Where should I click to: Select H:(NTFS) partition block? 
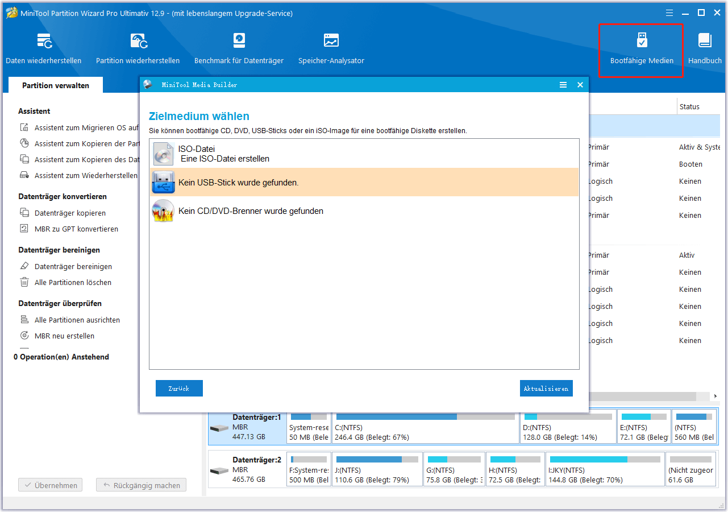[x=515, y=469]
